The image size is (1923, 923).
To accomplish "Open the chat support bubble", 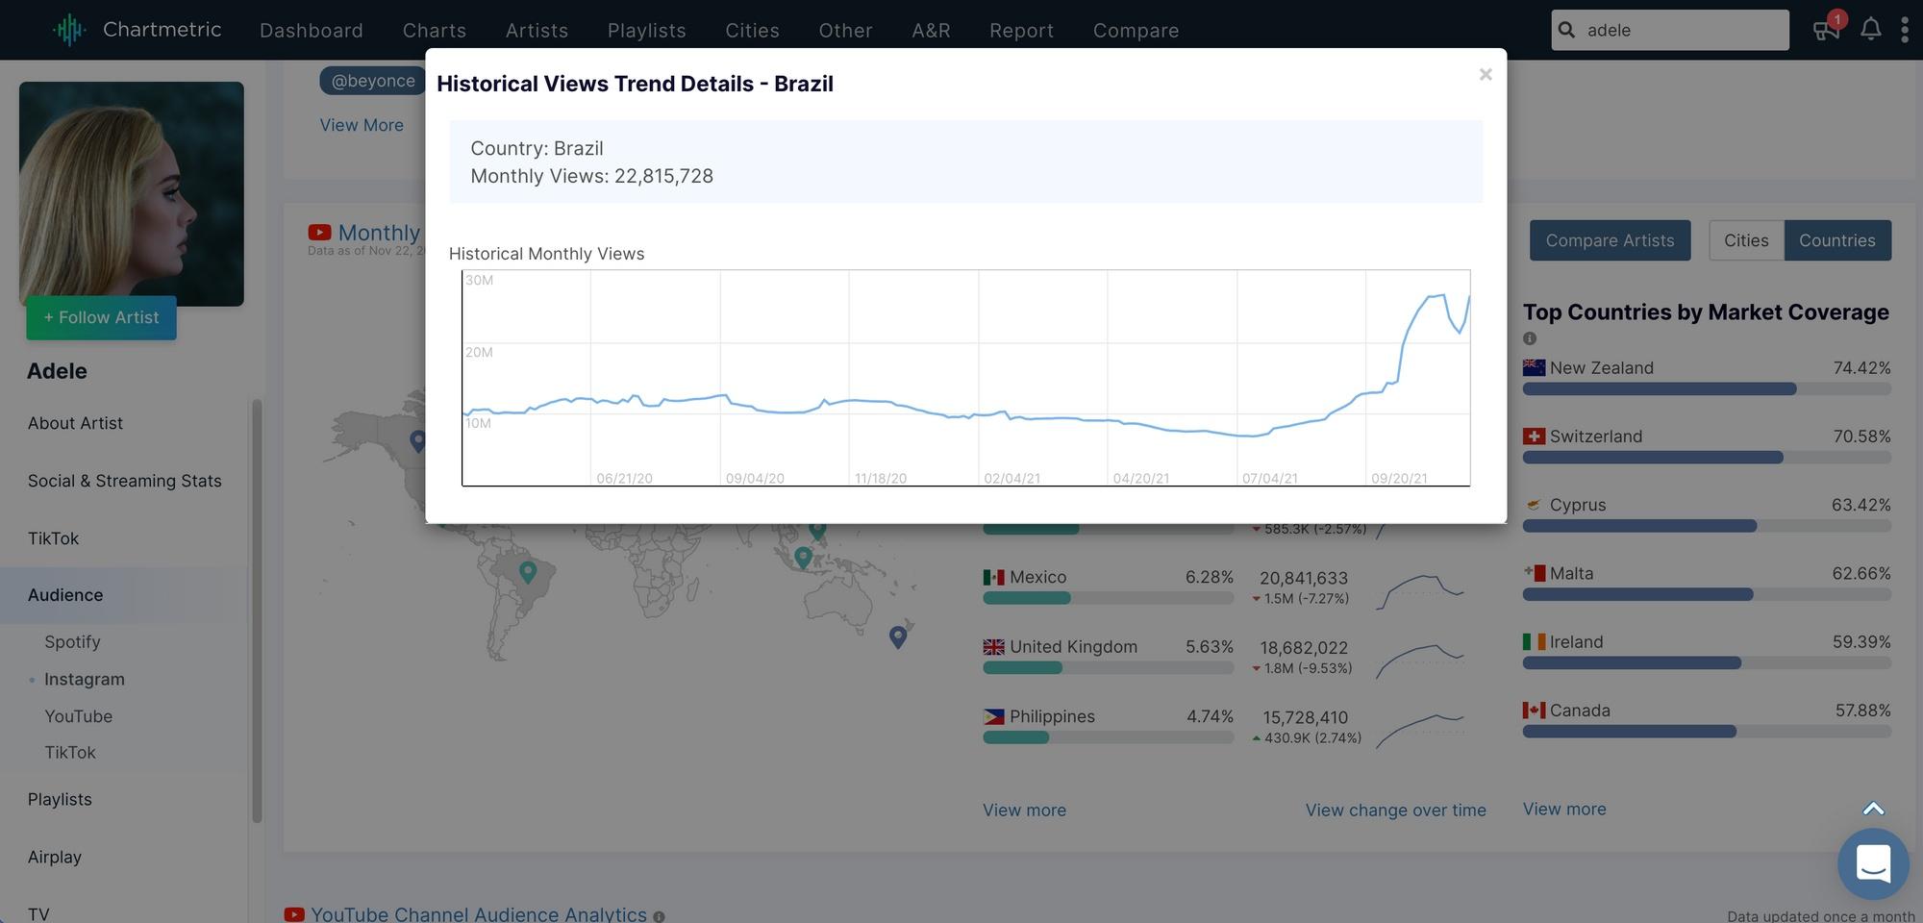I will click(1873, 863).
